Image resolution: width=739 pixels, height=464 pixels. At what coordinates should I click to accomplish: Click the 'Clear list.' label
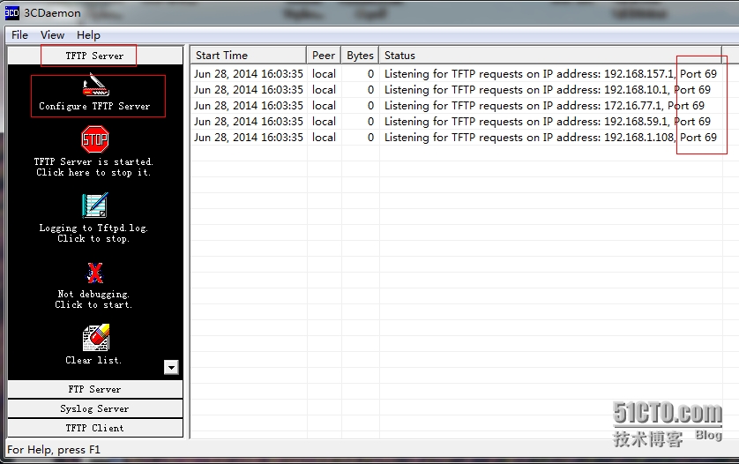(x=93, y=360)
